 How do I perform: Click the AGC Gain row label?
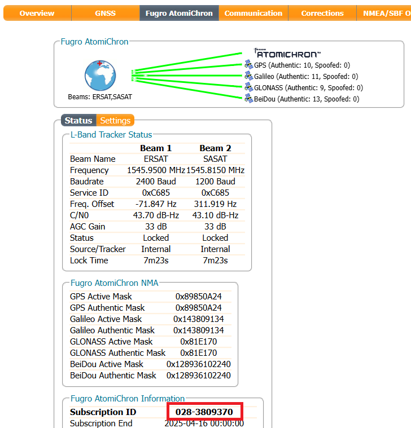pos(88,227)
